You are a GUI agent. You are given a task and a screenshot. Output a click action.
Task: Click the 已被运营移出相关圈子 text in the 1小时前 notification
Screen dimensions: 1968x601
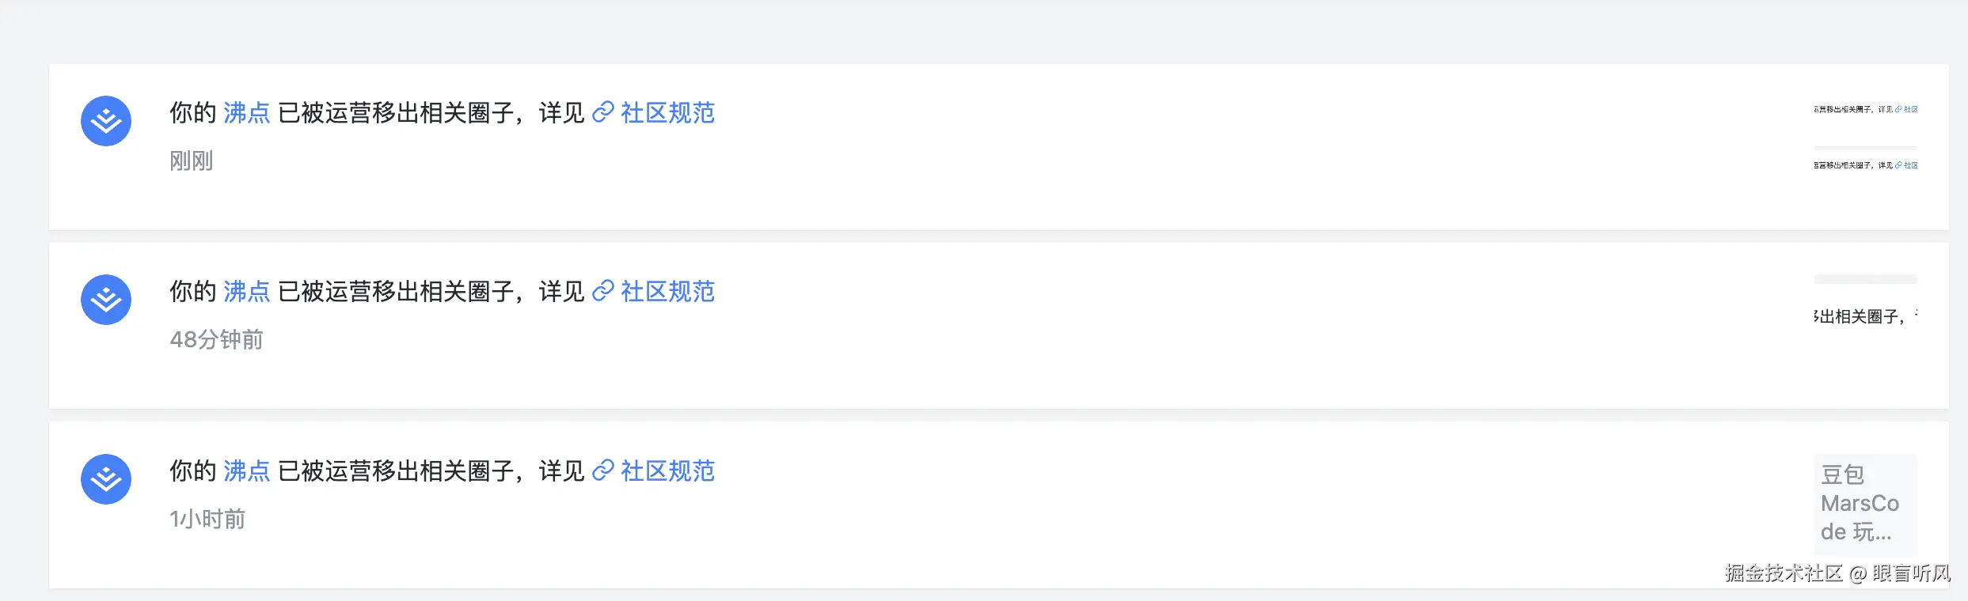coord(396,471)
